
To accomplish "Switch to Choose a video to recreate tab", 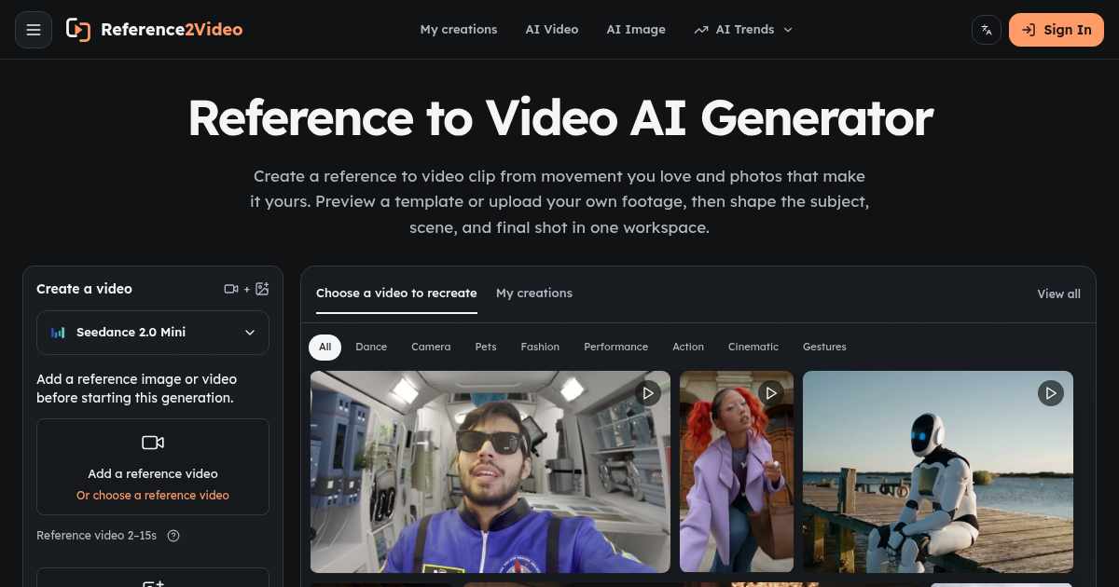I will (396, 293).
